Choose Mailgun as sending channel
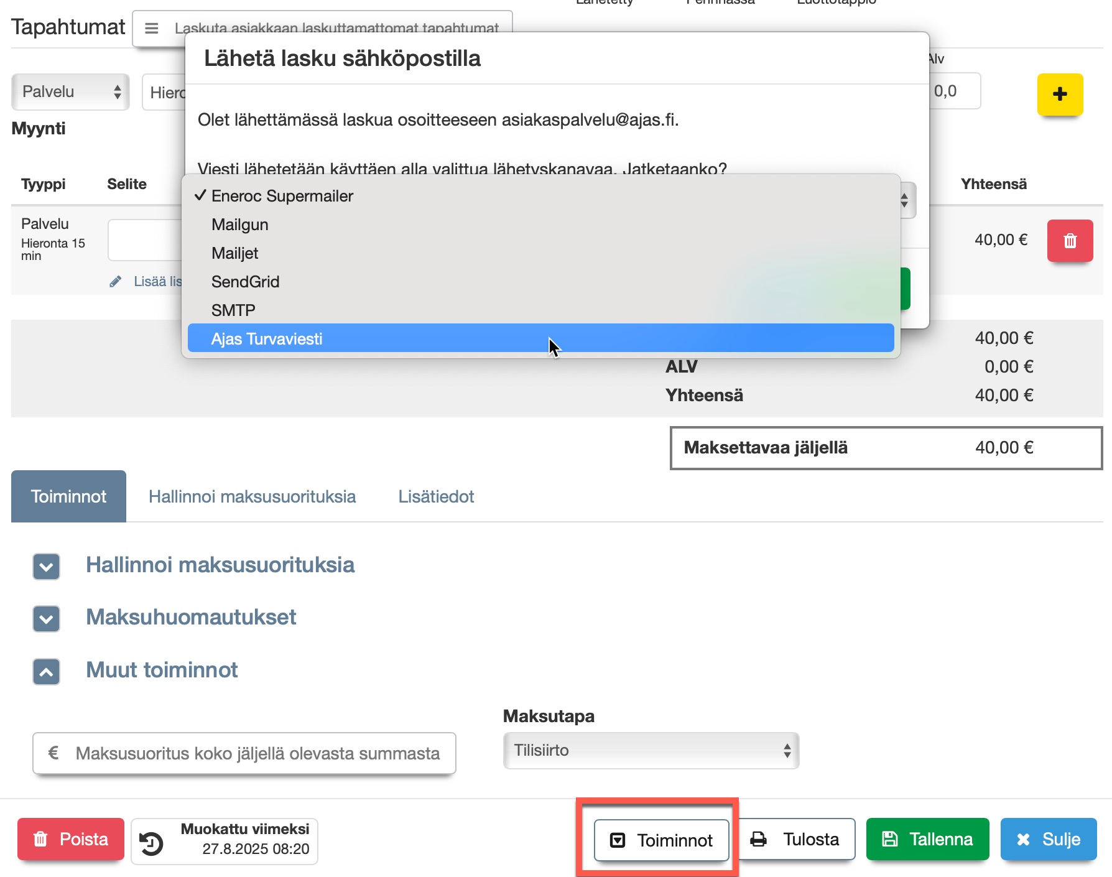 point(240,225)
